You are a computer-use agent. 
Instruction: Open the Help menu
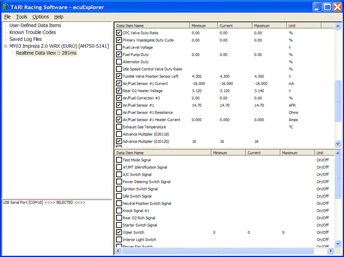tap(59, 17)
